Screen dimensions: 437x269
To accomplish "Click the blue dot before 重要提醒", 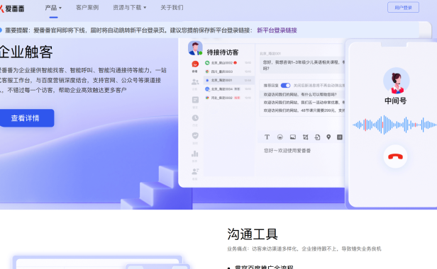I will [x=1, y=30].
